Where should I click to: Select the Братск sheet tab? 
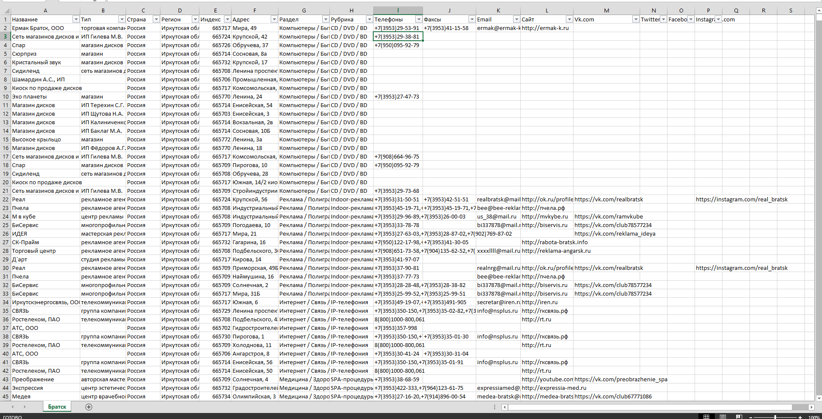click(x=57, y=407)
